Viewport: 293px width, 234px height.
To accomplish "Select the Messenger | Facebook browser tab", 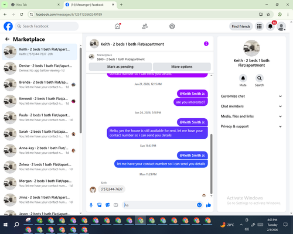I will (x=90, y=5).
